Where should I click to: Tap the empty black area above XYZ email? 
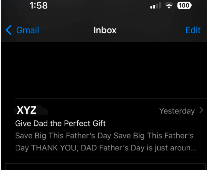(104, 70)
